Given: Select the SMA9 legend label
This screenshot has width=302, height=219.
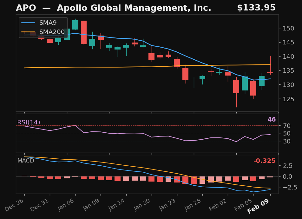Looking at the screenshot, I should [48, 23].
